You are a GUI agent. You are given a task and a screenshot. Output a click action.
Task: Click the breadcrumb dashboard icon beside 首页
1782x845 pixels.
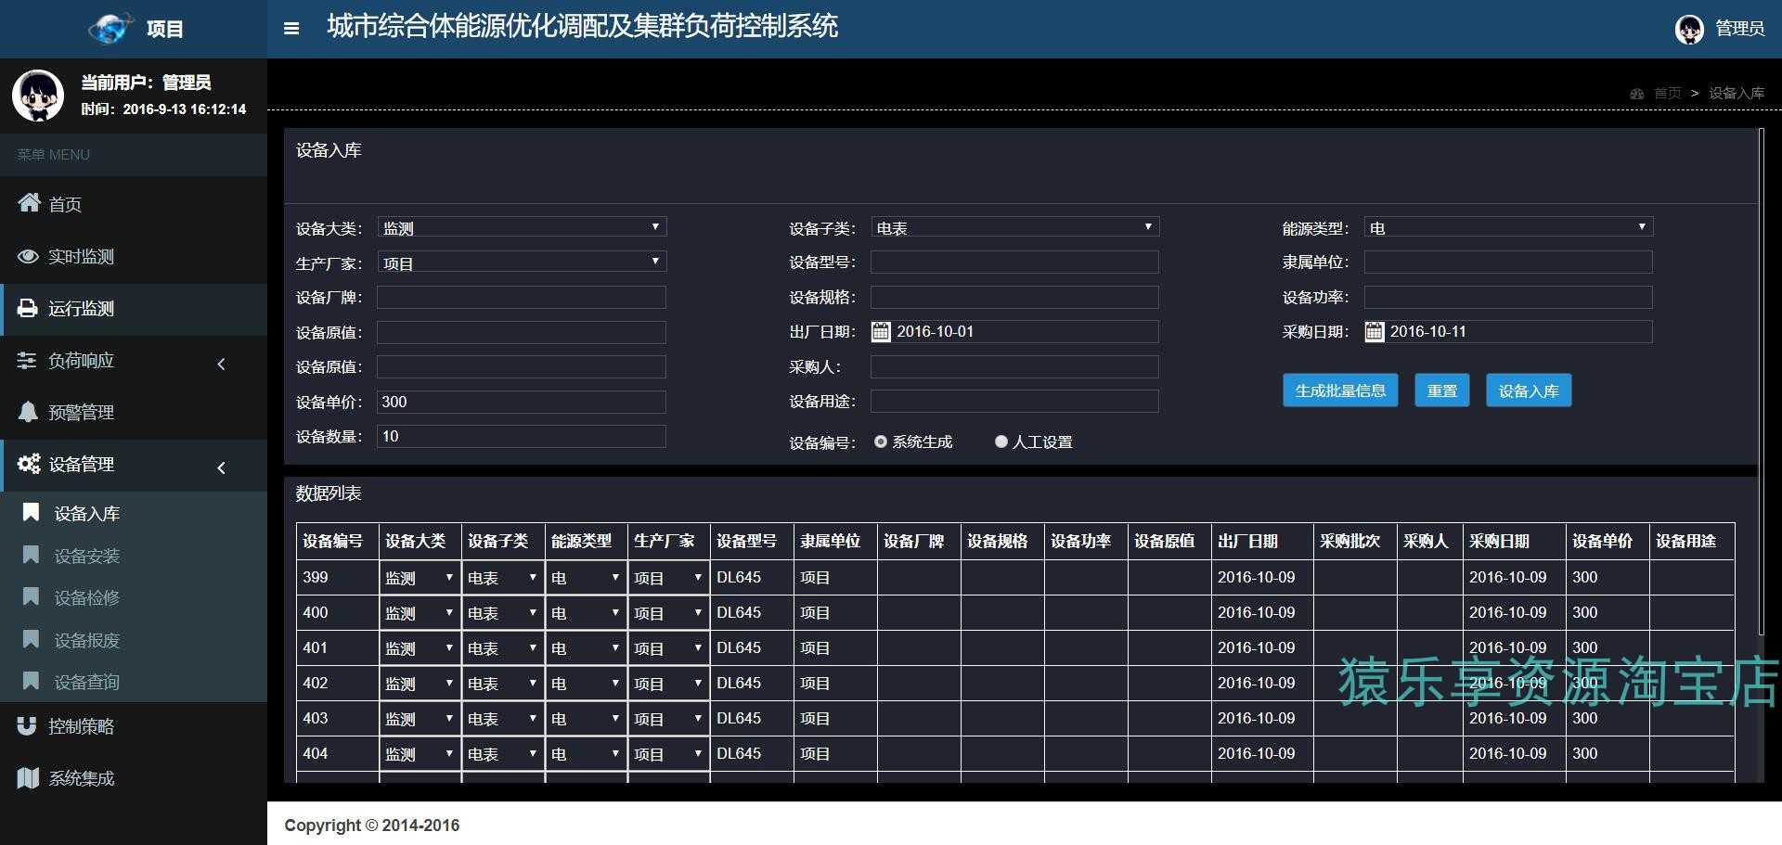coord(1637,94)
